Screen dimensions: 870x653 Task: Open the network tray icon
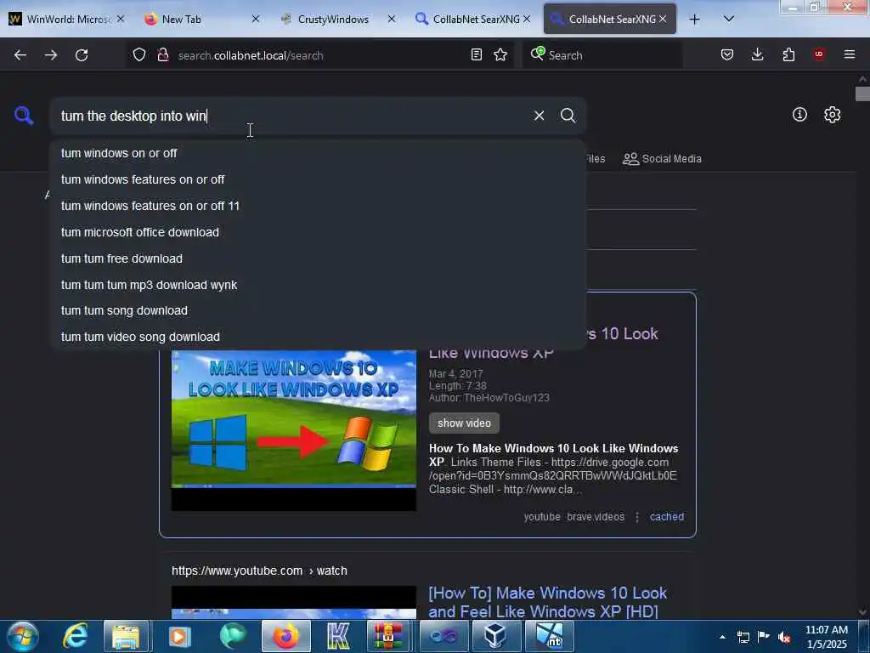(x=743, y=637)
